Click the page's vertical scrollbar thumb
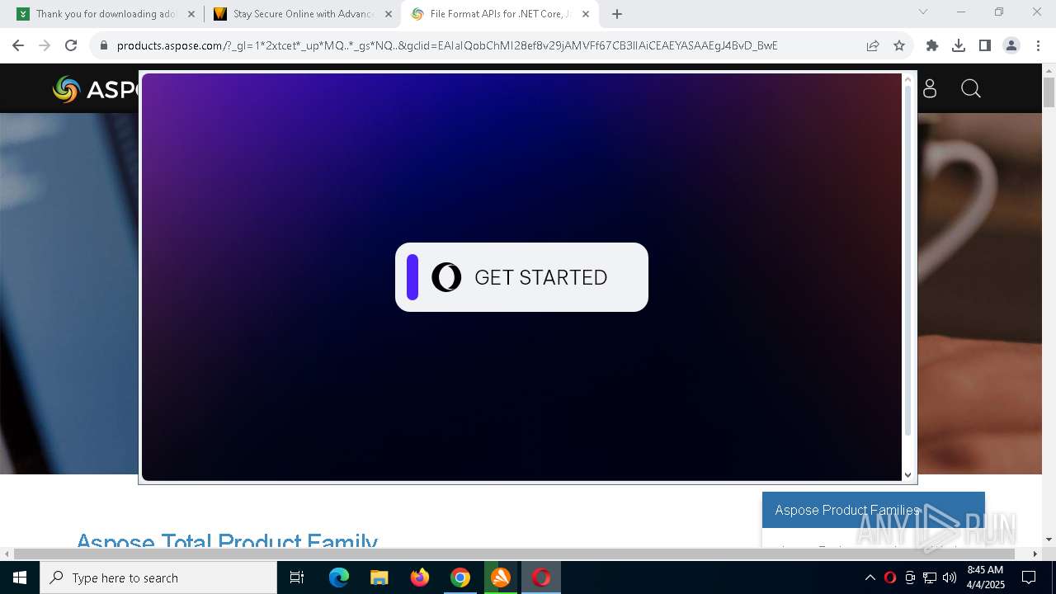 tap(1049, 91)
